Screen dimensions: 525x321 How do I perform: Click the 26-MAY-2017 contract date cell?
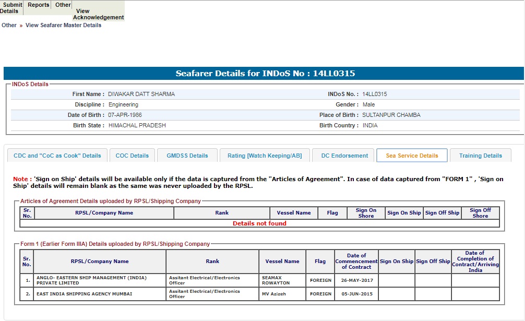tap(356, 280)
